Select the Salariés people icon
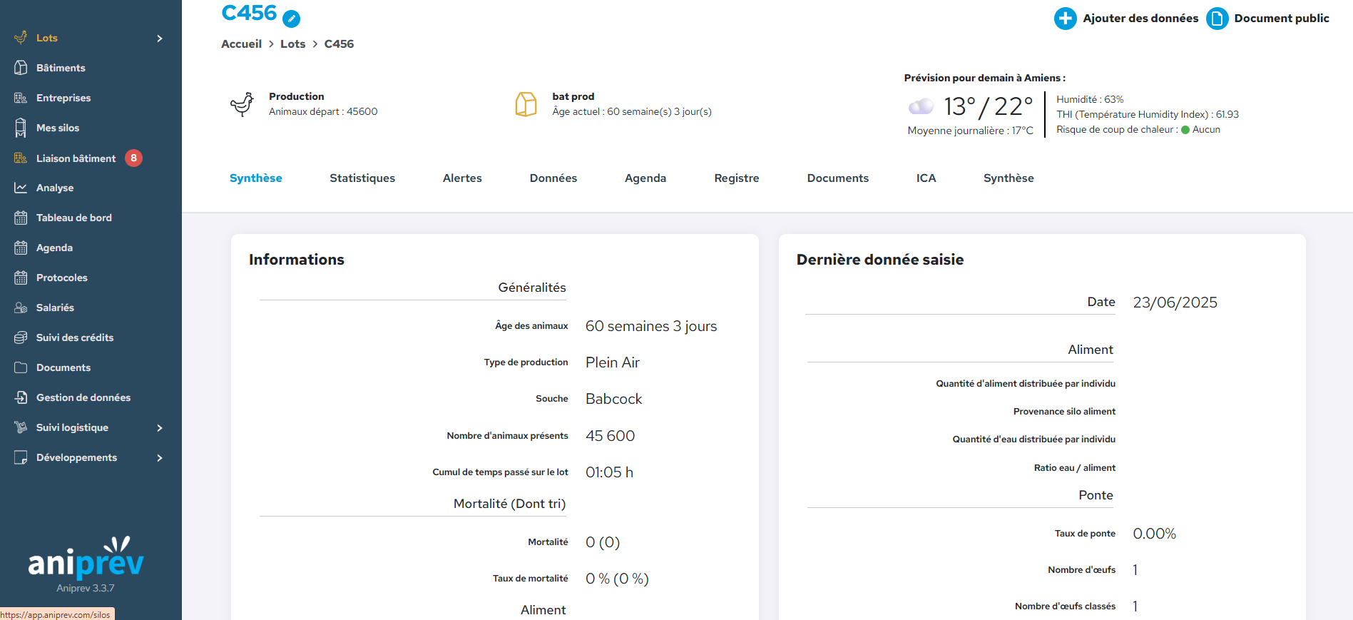 pyautogui.click(x=21, y=308)
